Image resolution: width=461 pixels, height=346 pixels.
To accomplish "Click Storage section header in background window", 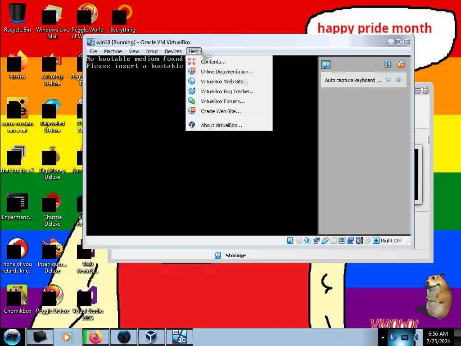I will [235, 255].
